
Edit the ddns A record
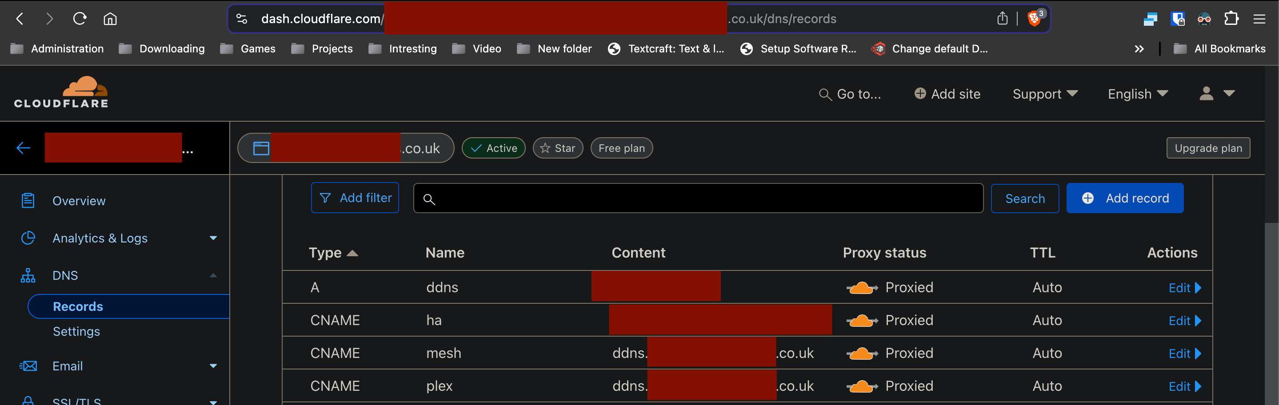(1184, 288)
